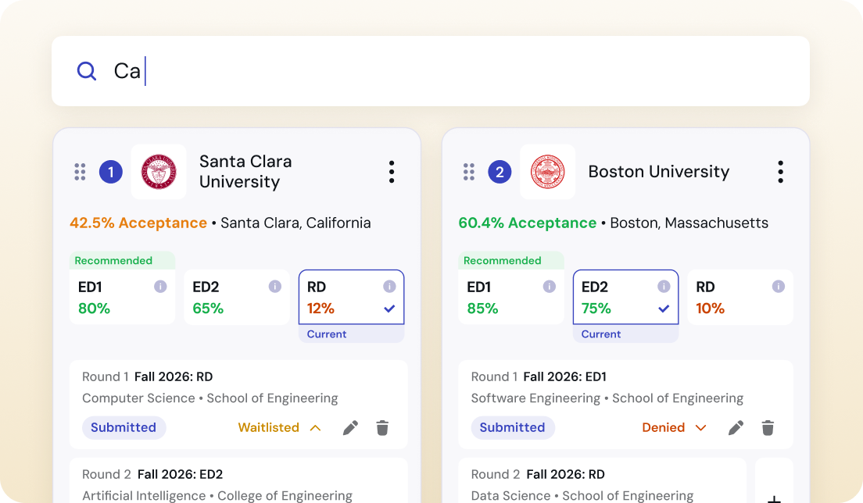Show info for Santa Clara ED1
This screenshot has width=863, height=503.
pyautogui.click(x=160, y=287)
